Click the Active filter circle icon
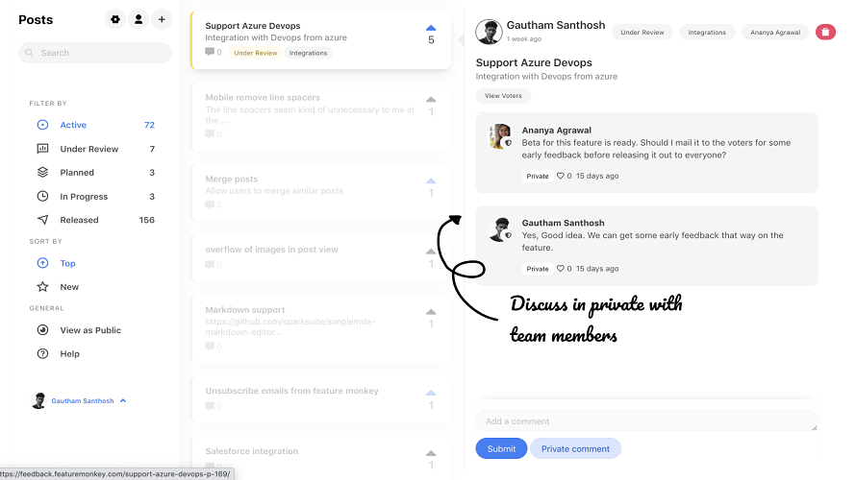The image size is (856, 480). [42, 125]
